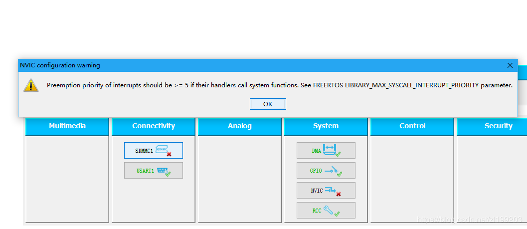Image resolution: width=527 pixels, height=229 pixels.
Task: Open the DMA configuration button
Action: 326,150
